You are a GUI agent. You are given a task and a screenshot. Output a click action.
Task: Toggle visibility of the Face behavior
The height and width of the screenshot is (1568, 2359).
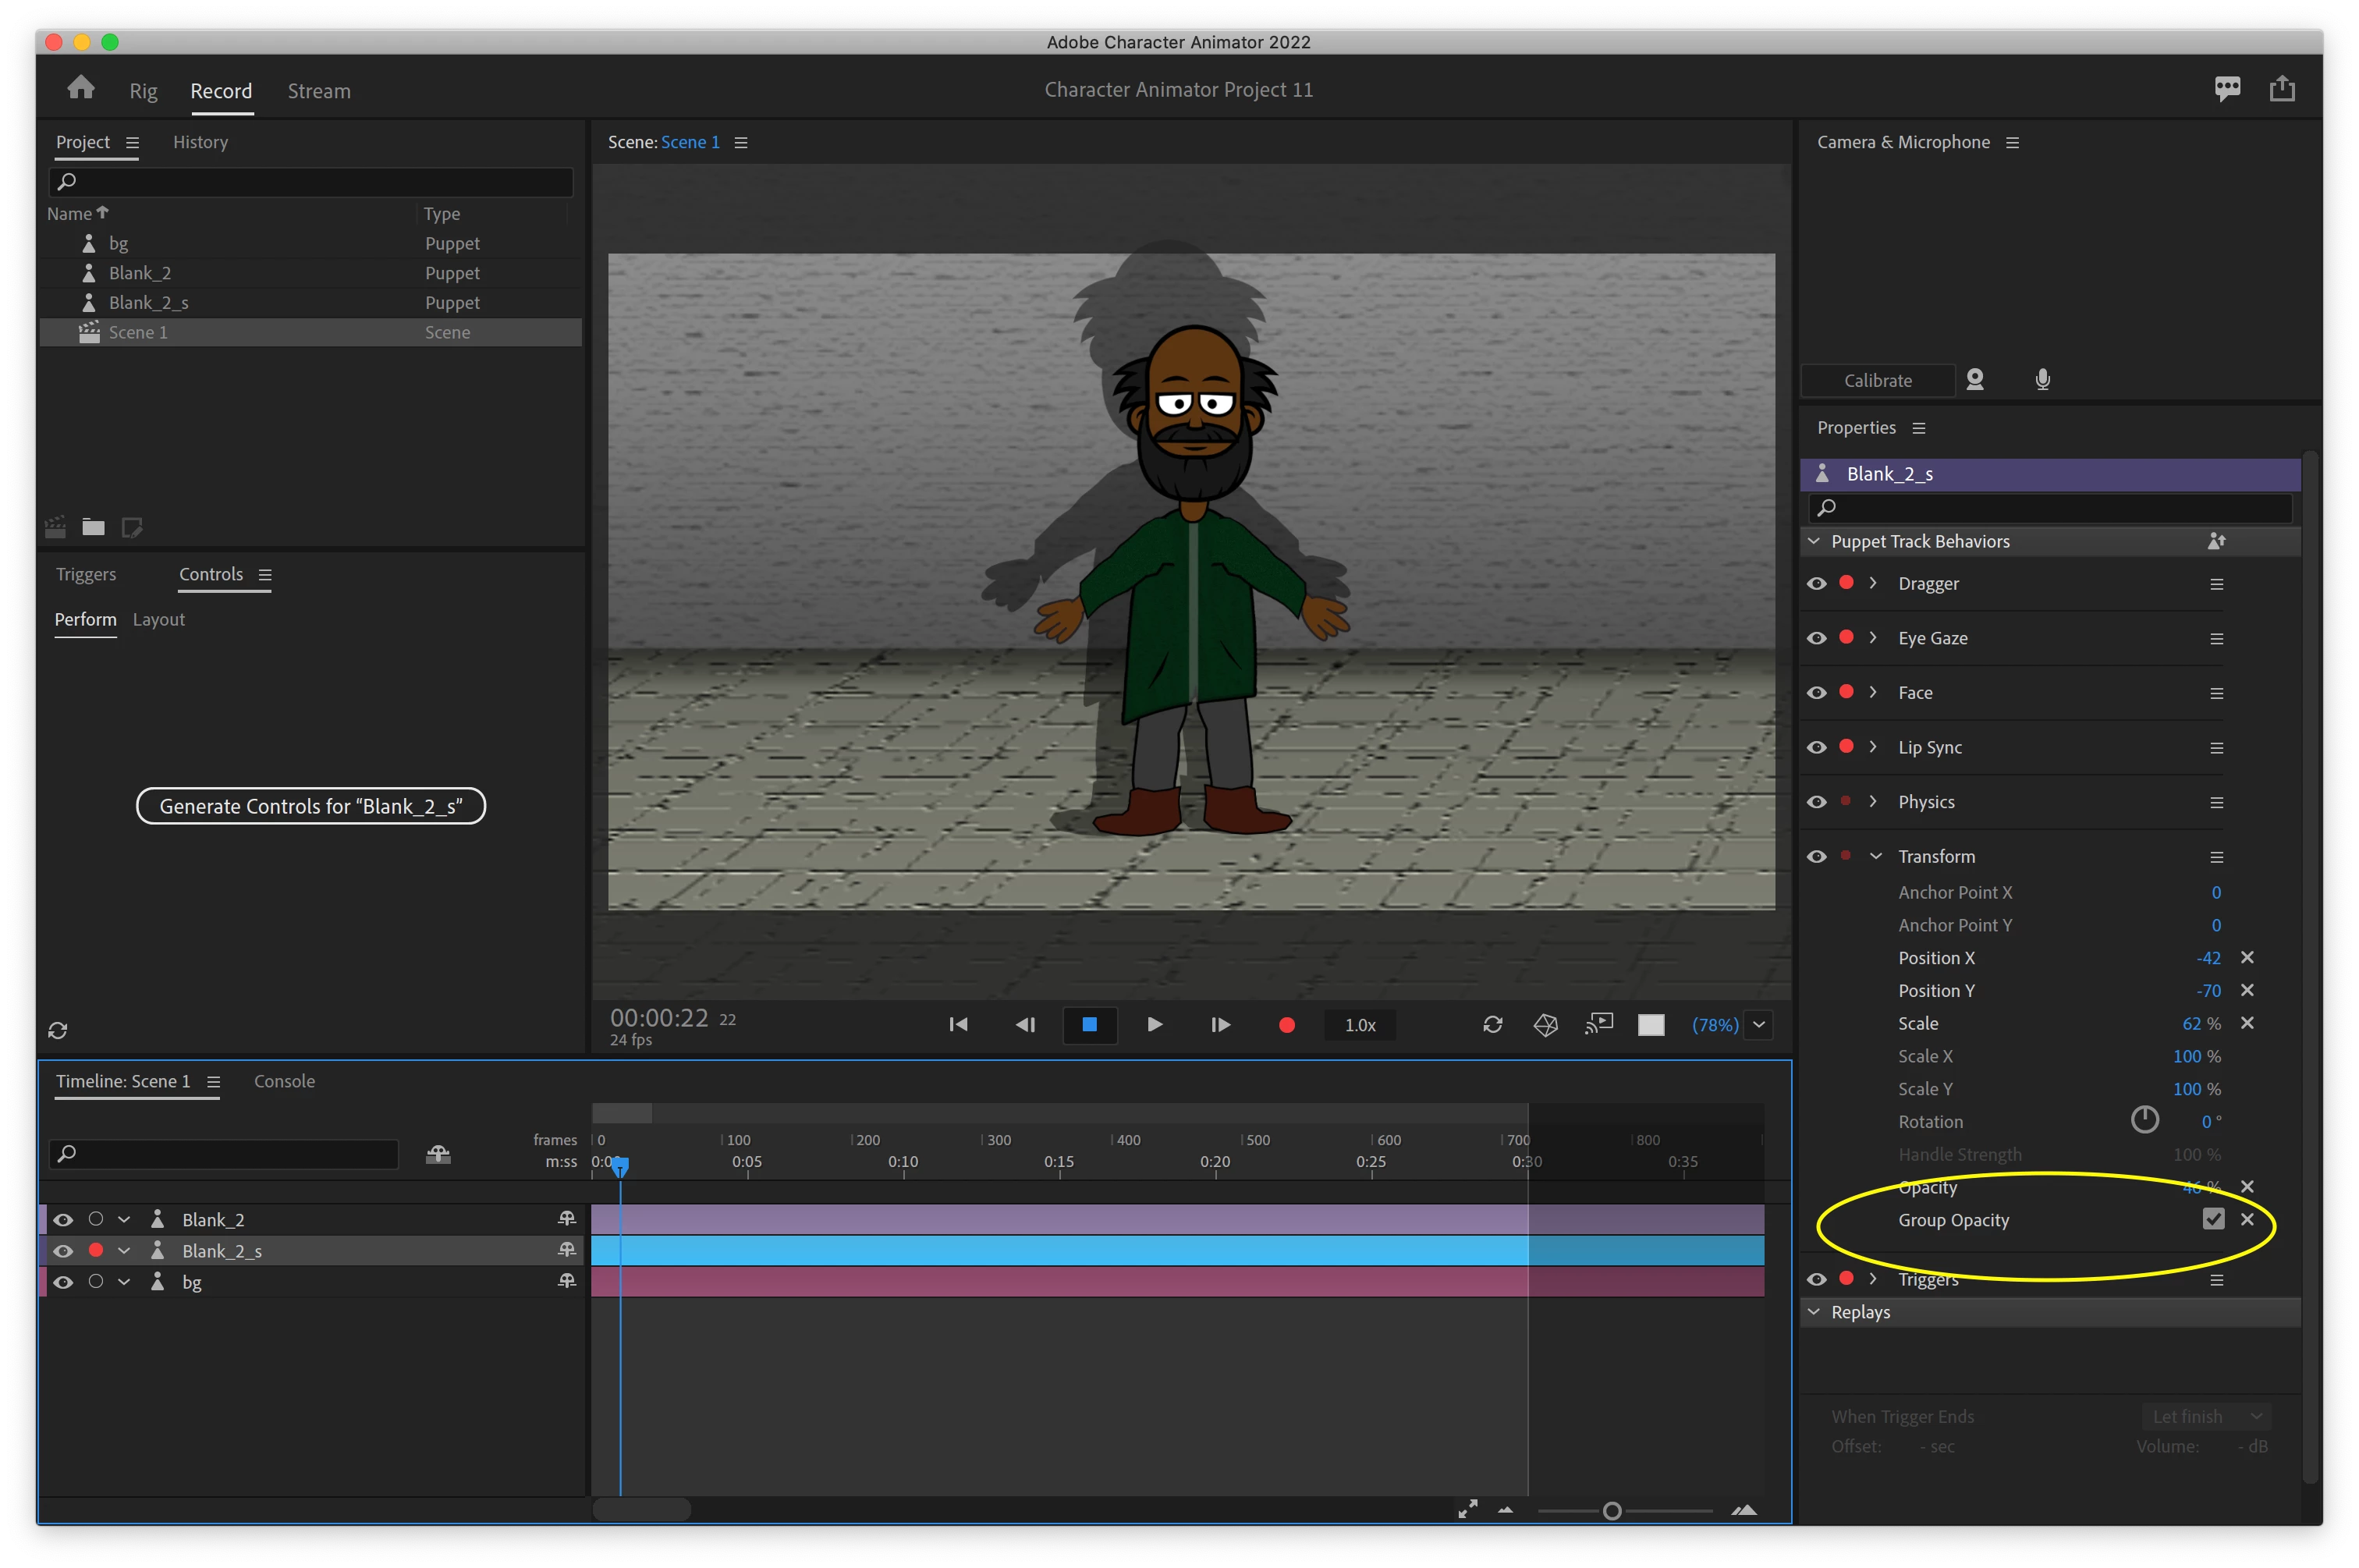click(1817, 693)
